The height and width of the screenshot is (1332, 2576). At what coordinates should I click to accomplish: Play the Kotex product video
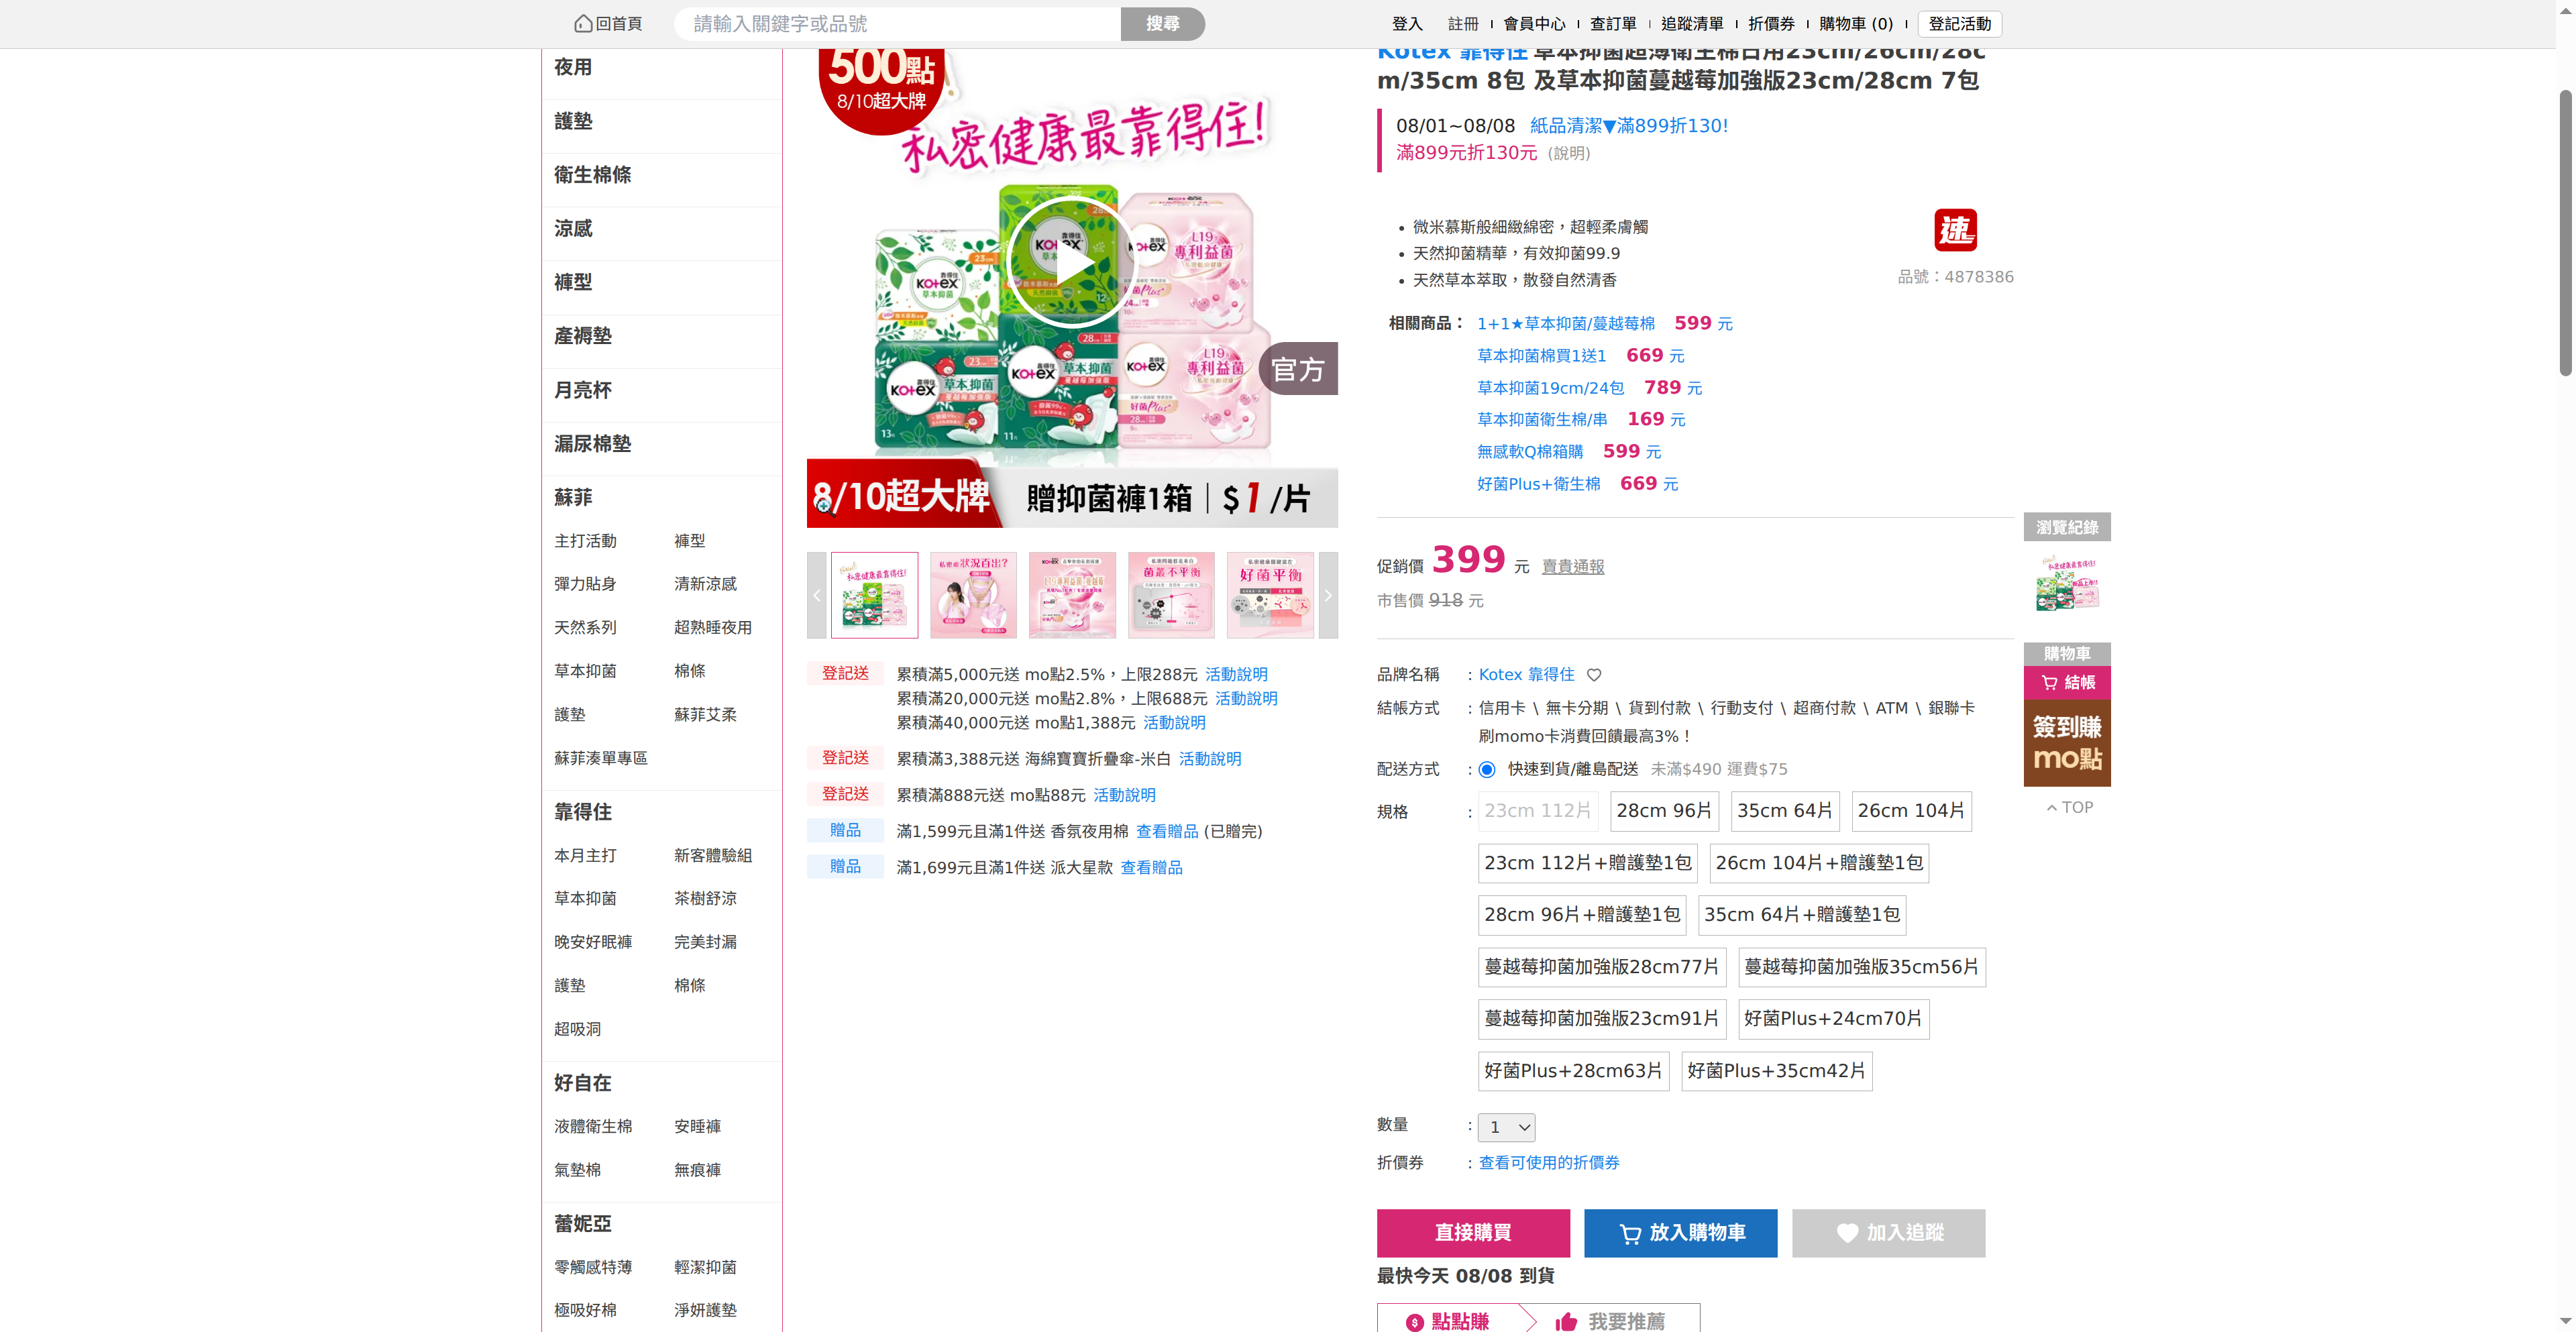pos(1071,263)
